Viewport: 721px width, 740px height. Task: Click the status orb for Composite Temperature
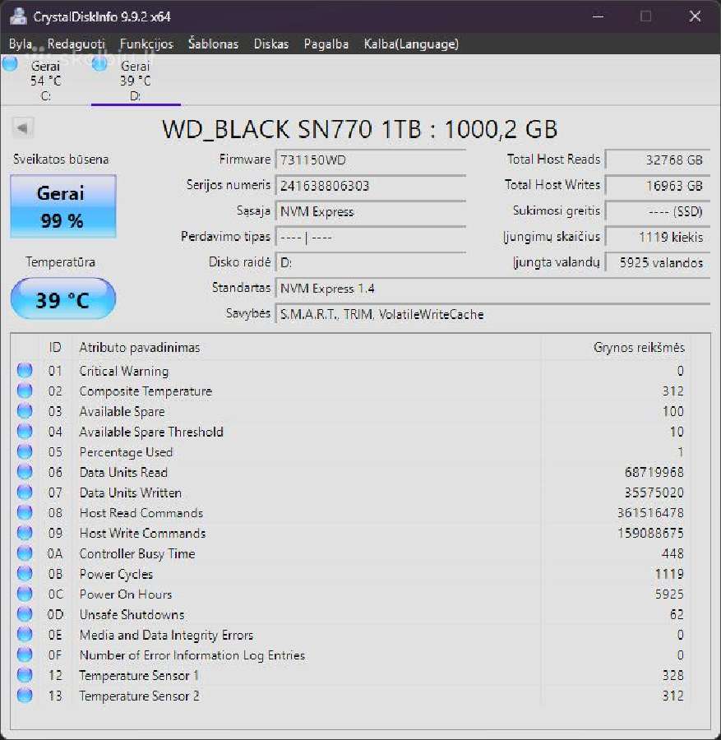click(x=25, y=391)
